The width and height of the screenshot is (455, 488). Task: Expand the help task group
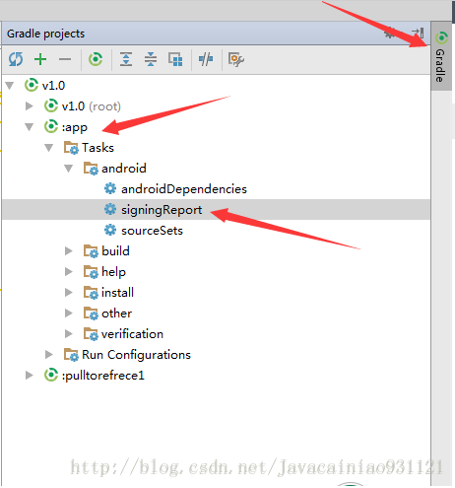(69, 272)
